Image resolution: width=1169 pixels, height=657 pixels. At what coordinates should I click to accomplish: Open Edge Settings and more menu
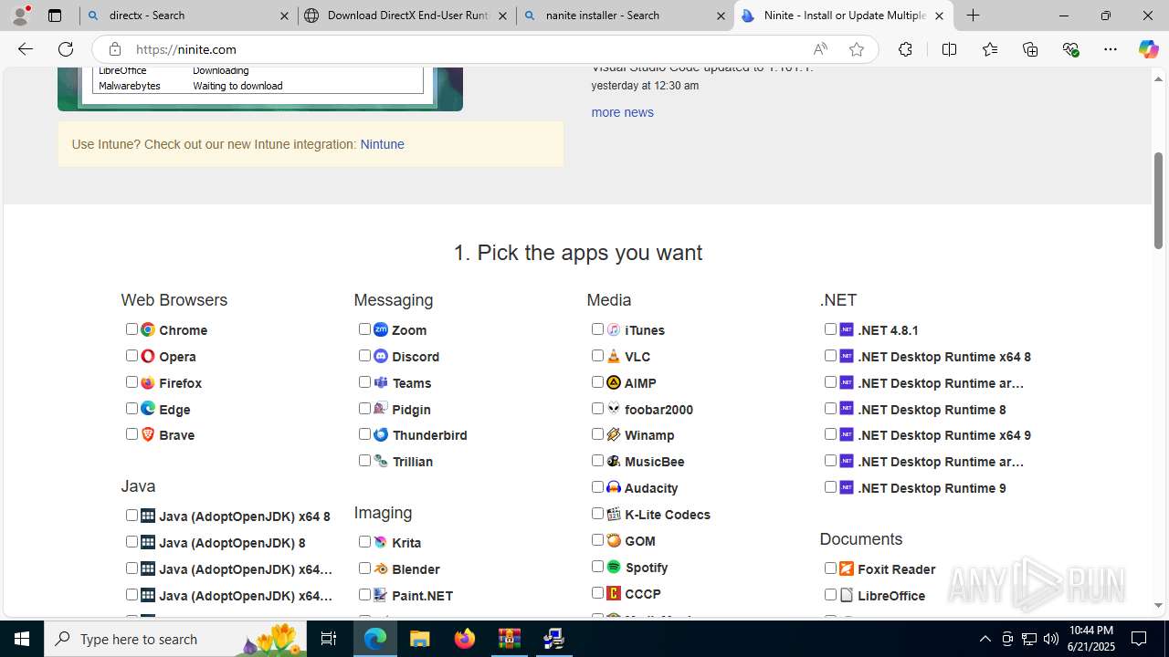(x=1111, y=49)
